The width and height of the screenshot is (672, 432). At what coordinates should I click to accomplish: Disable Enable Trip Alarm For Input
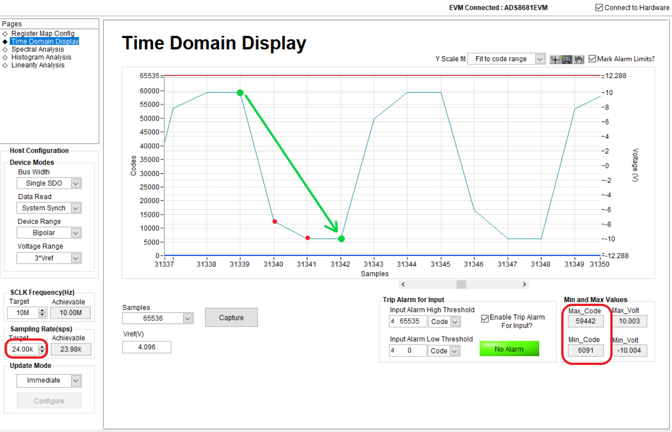pyautogui.click(x=485, y=318)
